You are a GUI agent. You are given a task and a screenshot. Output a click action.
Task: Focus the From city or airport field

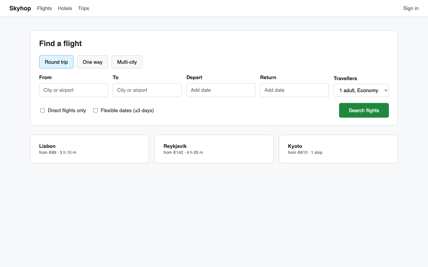click(74, 90)
